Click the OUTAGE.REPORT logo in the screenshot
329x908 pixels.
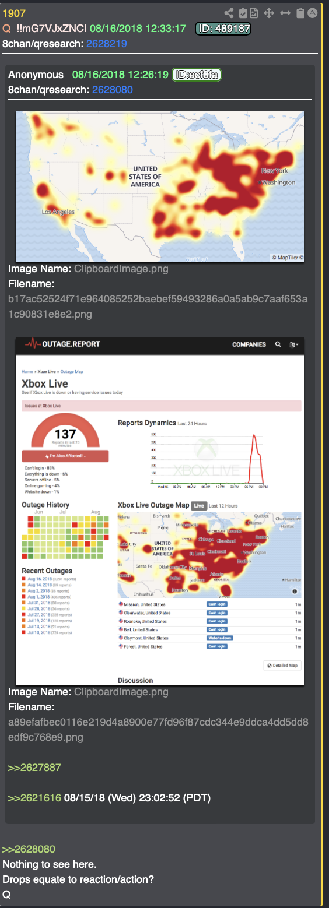coord(62,344)
